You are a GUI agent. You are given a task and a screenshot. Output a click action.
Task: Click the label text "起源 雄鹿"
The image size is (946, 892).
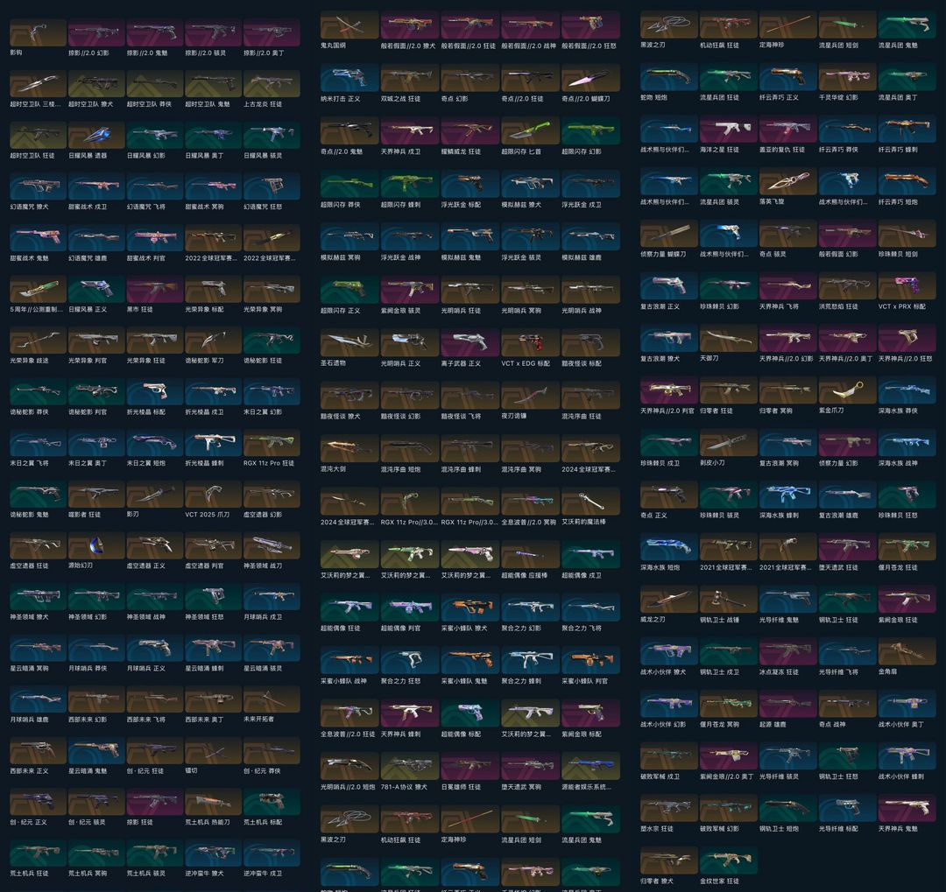(773, 724)
